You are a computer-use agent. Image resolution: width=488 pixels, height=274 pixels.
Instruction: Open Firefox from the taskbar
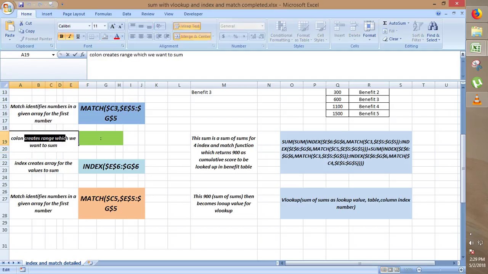point(477,14)
